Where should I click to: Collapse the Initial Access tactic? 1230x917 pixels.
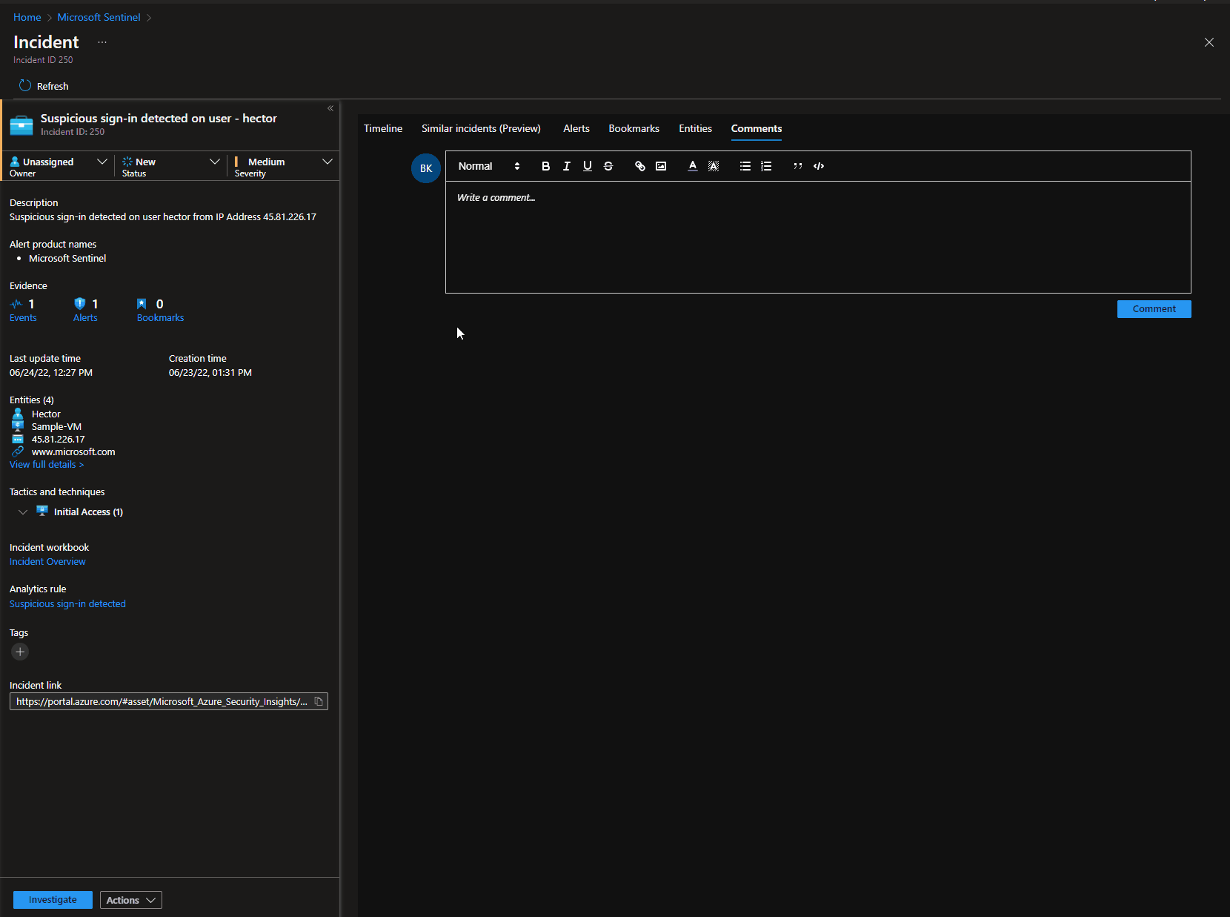tap(23, 512)
